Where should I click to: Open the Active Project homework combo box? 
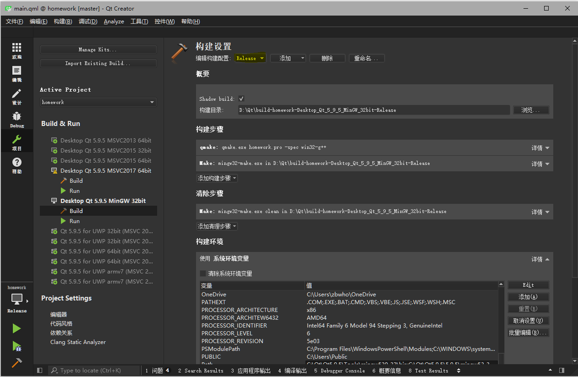[98, 102]
